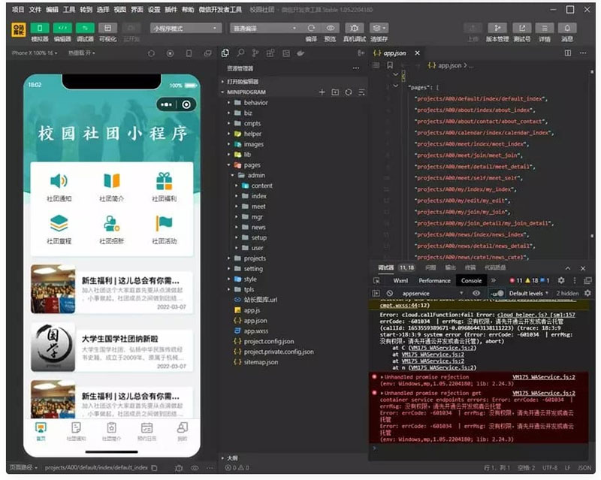601x480 pixels.
Task: Click the 清缓存 clear cache icon
Action: tap(379, 28)
